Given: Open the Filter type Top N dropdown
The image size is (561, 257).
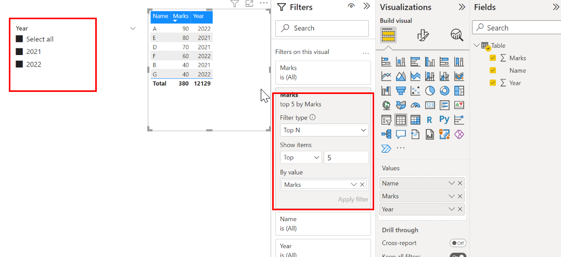Looking at the screenshot, I should (x=324, y=130).
